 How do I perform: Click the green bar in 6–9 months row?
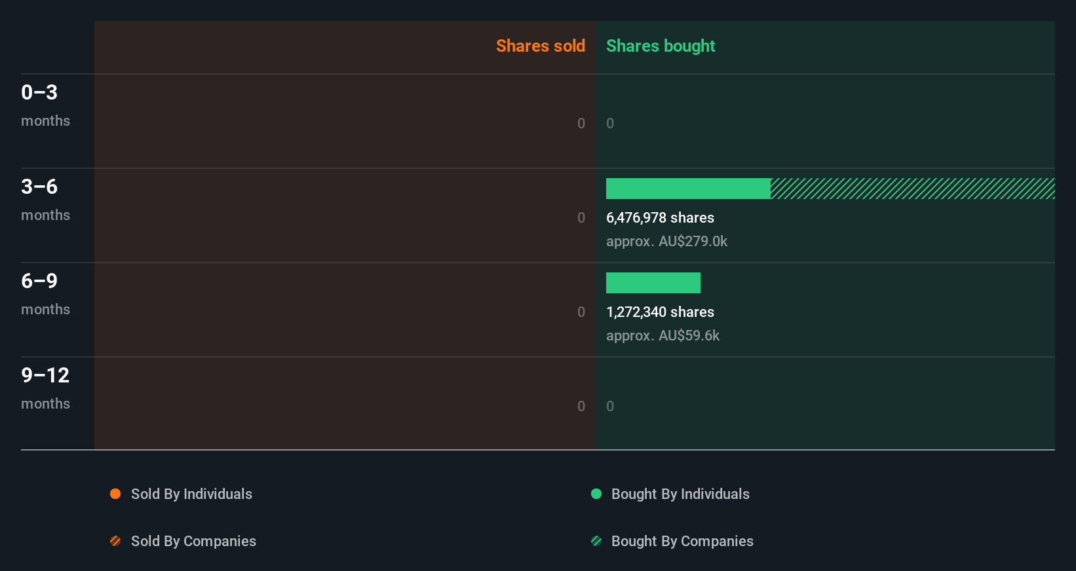point(653,283)
